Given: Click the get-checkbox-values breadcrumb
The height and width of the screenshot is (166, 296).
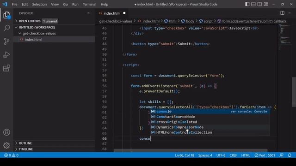Looking at the screenshot, I should point(116,21).
